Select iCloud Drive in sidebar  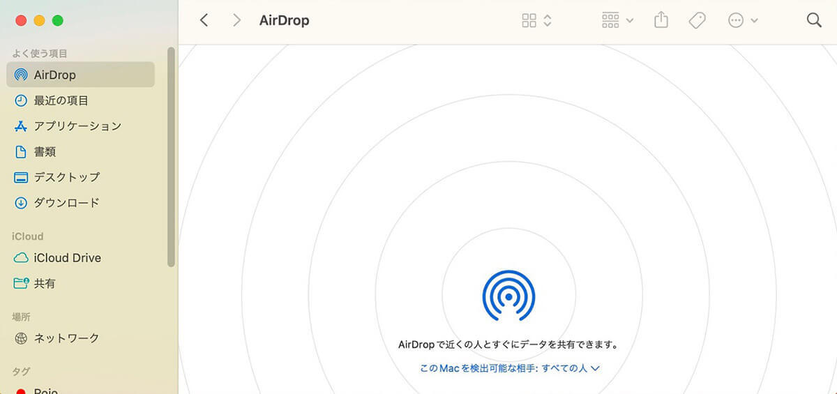pyautogui.click(x=80, y=258)
